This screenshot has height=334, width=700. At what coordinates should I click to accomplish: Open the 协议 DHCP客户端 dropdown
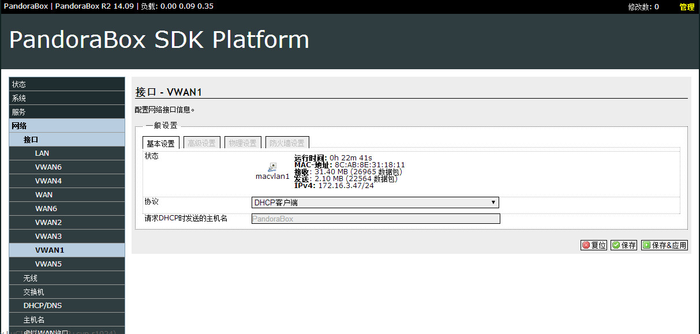pyautogui.click(x=375, y=202)
